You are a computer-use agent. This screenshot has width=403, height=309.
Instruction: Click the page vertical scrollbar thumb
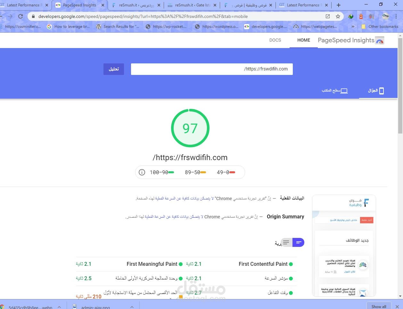(400, 86)
